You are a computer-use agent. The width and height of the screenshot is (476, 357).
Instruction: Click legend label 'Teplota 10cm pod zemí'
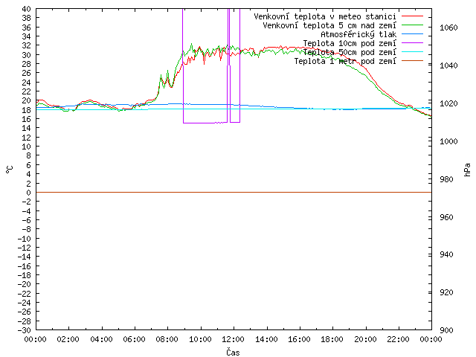pos(350,43)
